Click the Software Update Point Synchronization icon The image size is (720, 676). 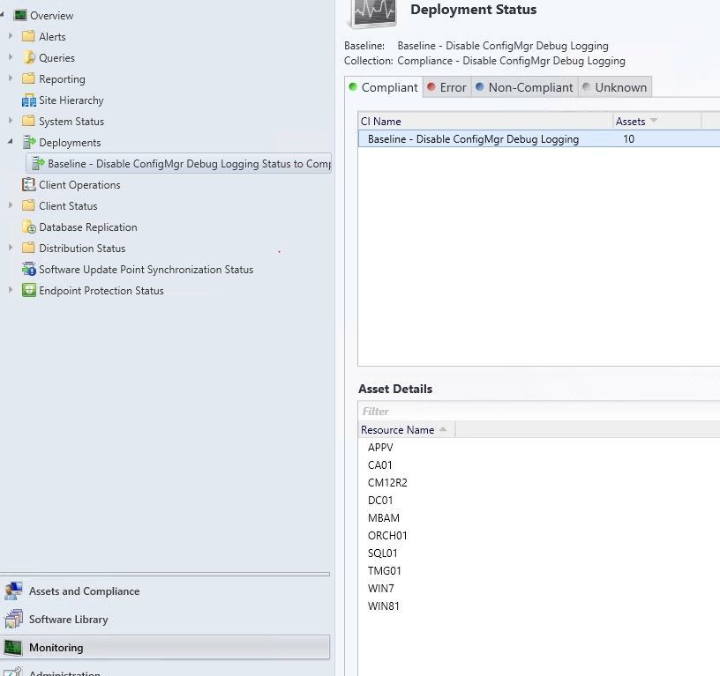(29, 269)
